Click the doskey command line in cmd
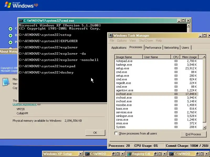The height and width of the screenshot is (157, 210). pyautogui.click(x=46, y=72)
